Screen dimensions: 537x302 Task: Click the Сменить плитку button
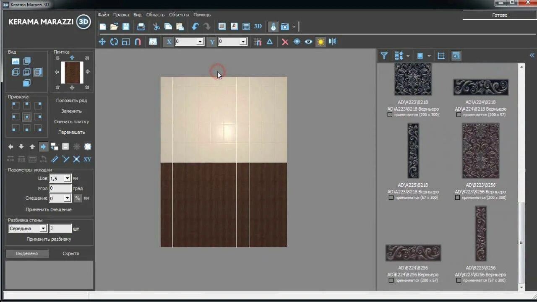pyautogui.click(x=71, y=122)
